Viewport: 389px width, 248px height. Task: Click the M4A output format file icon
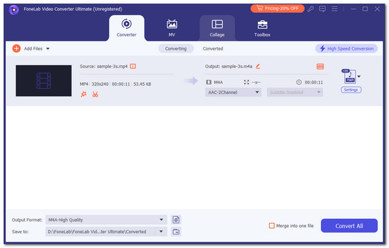(349, 76)
